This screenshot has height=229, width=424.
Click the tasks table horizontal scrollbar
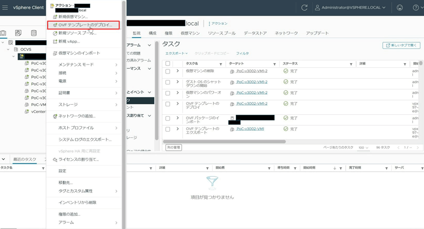click(x=224, y=142)
